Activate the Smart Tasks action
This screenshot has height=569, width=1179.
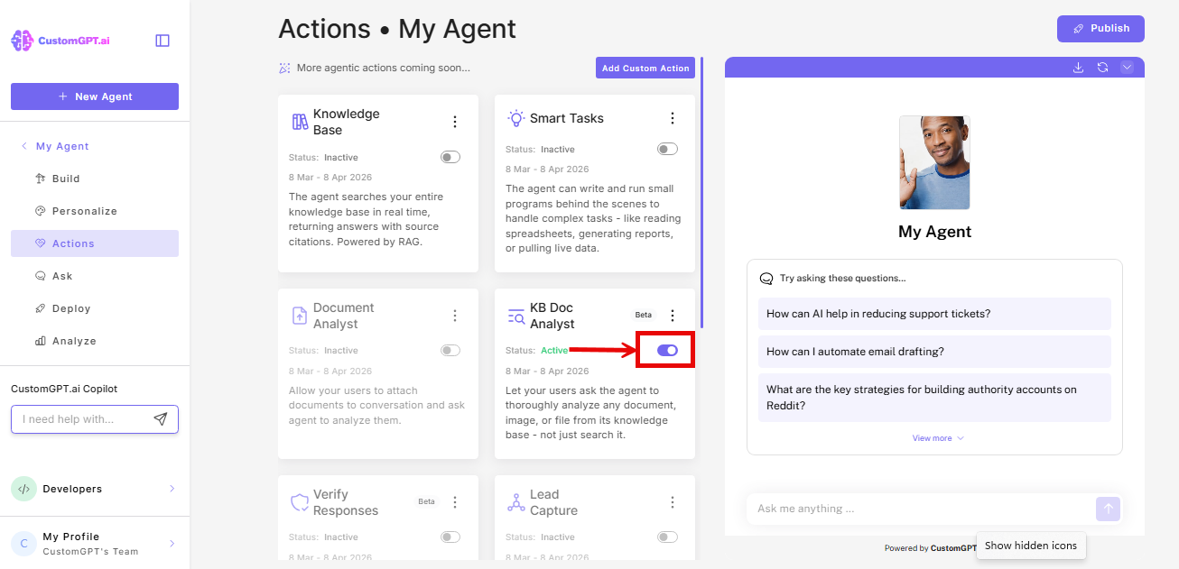[x=667, y=148]
